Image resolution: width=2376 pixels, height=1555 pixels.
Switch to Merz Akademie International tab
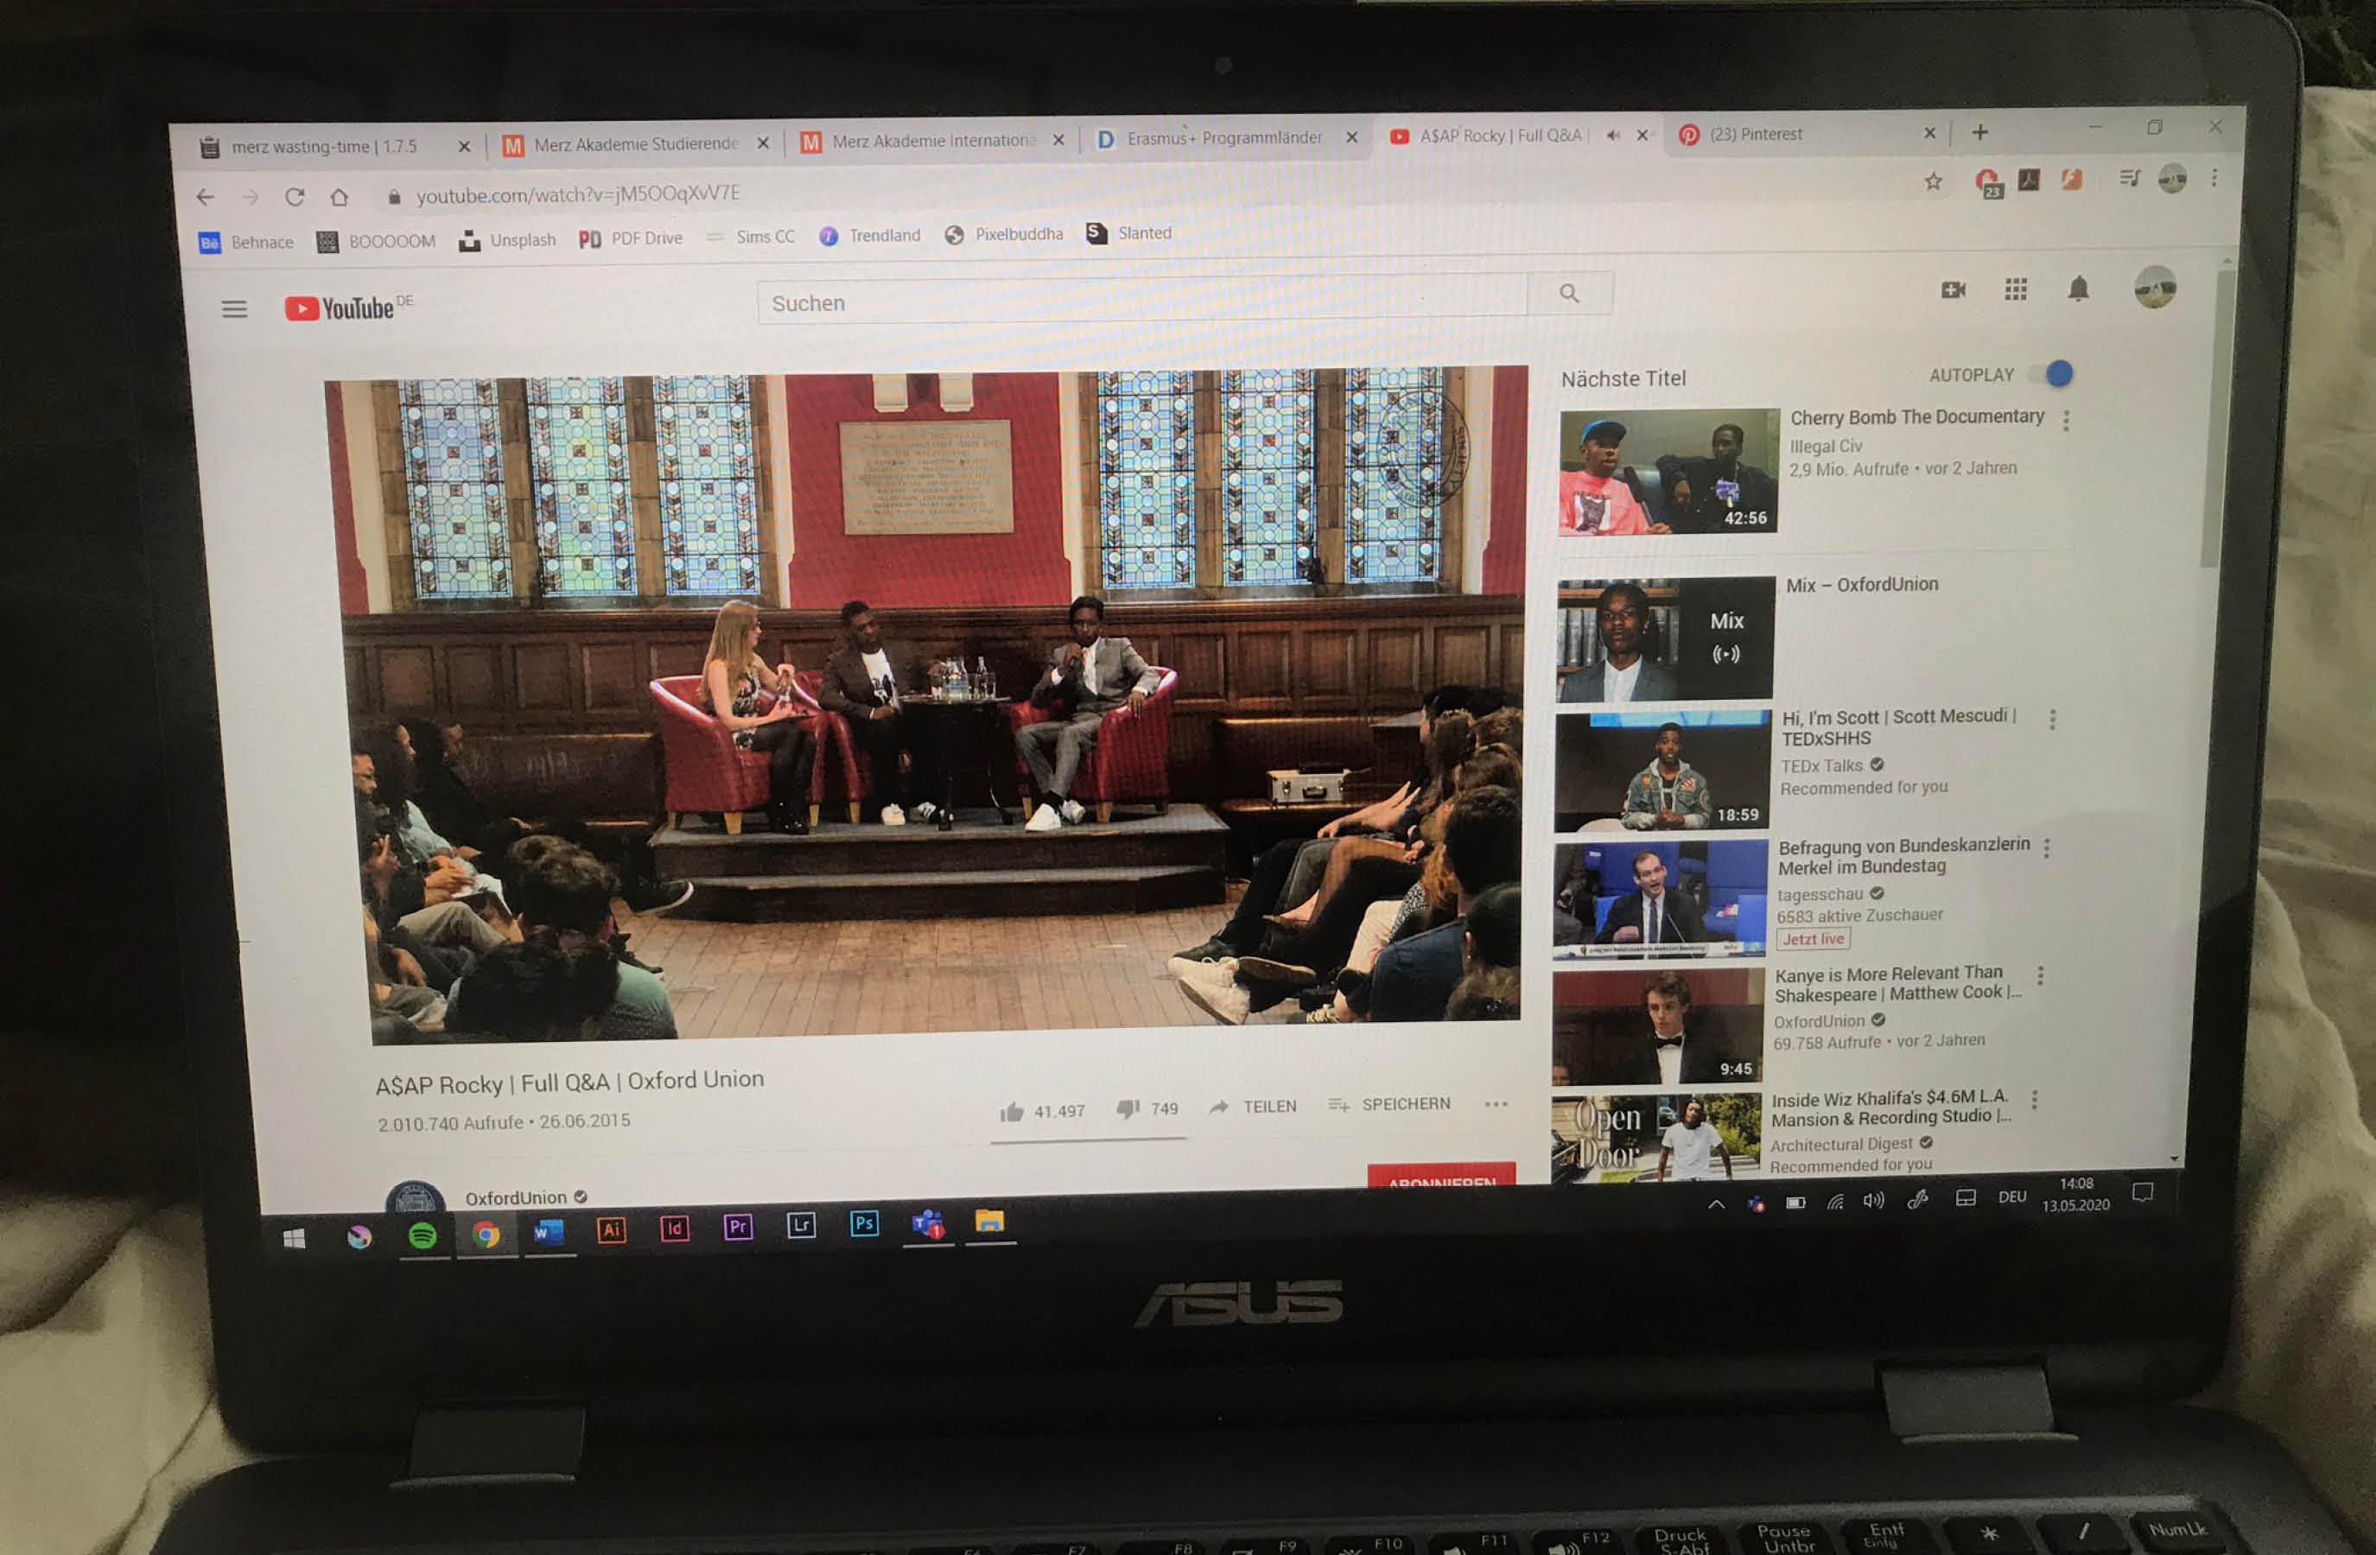point(933,142)
